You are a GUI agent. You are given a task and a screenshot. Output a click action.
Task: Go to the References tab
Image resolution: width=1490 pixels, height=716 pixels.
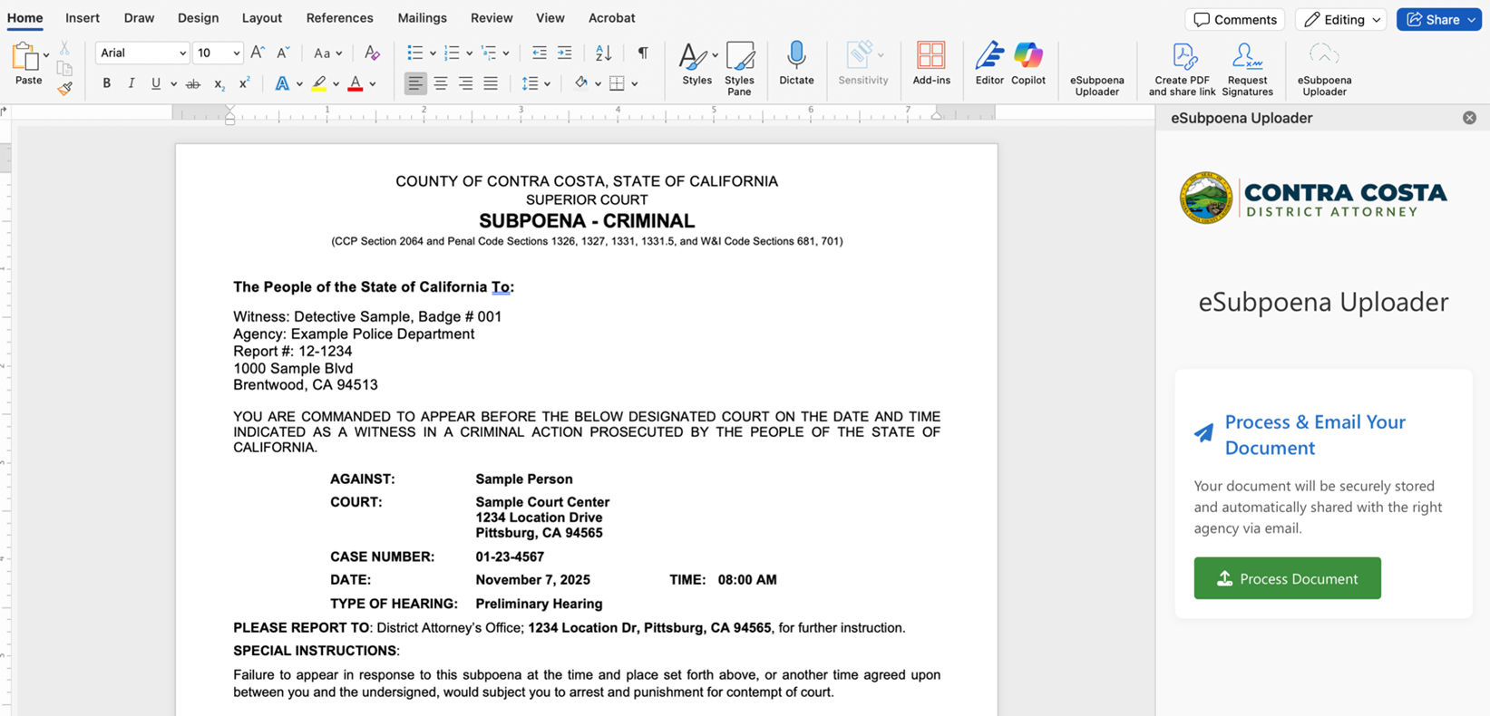pyautogui.click(x=340, y=18)
